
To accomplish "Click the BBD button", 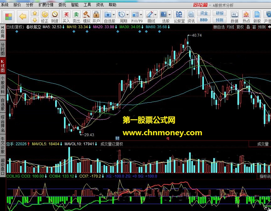I will point(204,20).
